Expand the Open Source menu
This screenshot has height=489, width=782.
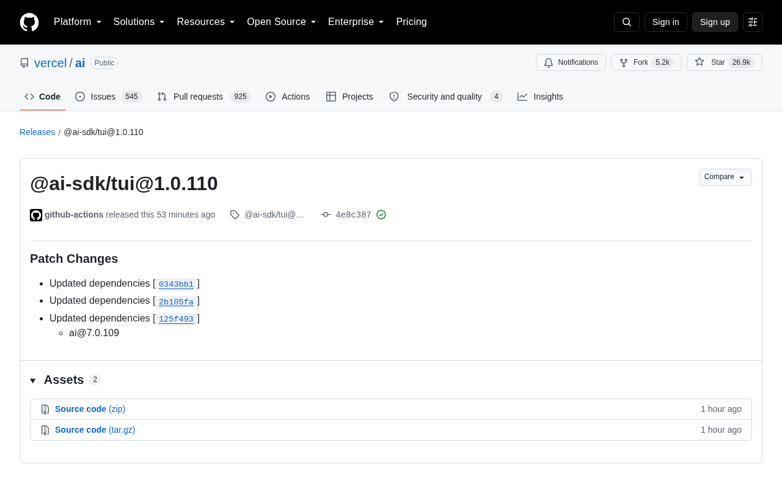[282, 22]
